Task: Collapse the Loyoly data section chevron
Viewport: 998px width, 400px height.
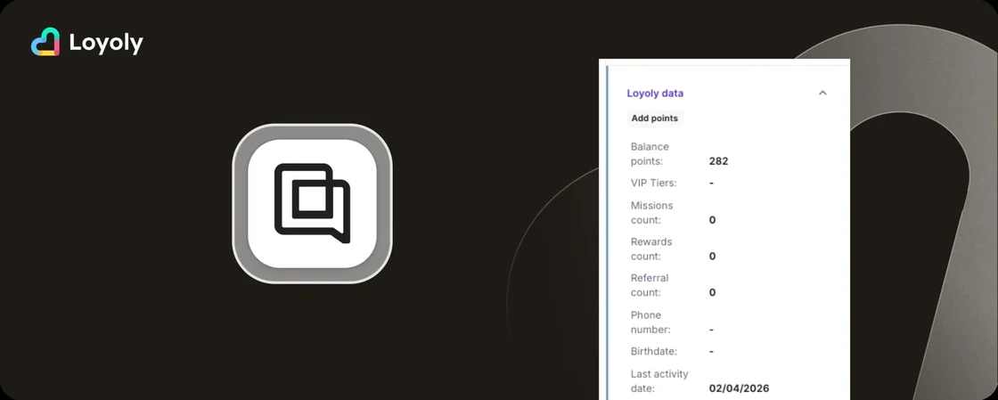Action: click(822, 93)
